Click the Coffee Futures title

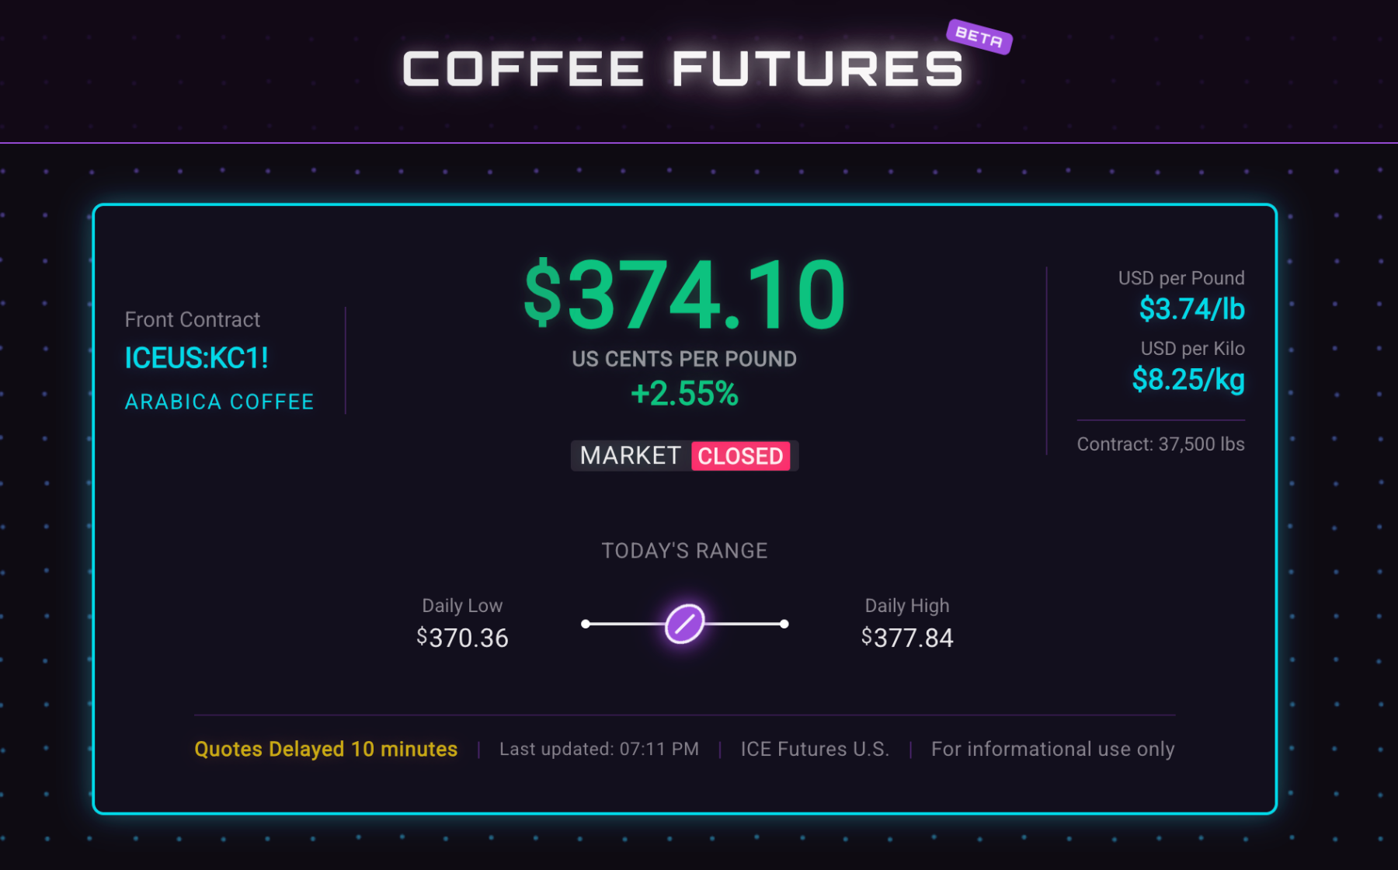(683, 68)
